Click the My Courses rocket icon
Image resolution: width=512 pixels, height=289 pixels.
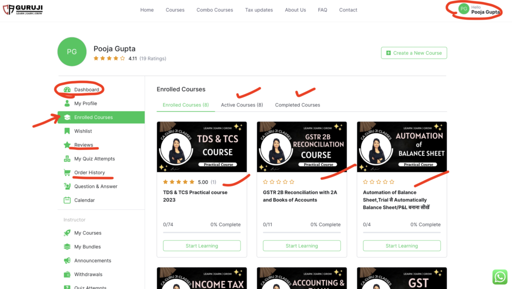[x=67, y=233]
